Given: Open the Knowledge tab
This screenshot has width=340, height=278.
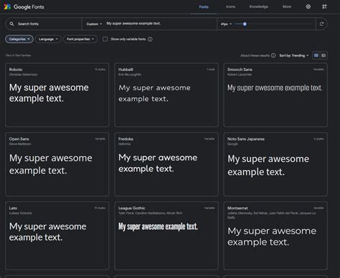Looking at the screenshot, I should coord(259,6).
